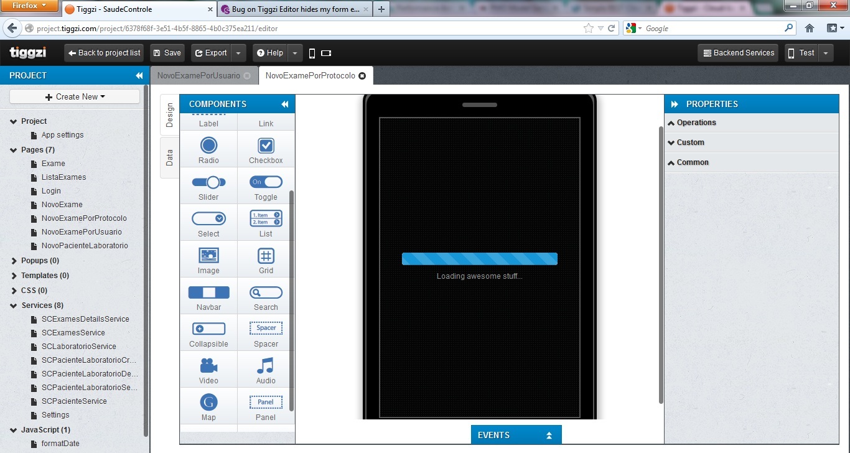This screenshot has width=850, height=453.
Task: Collapse the Components panel with arrows
Action: point(285,105)
